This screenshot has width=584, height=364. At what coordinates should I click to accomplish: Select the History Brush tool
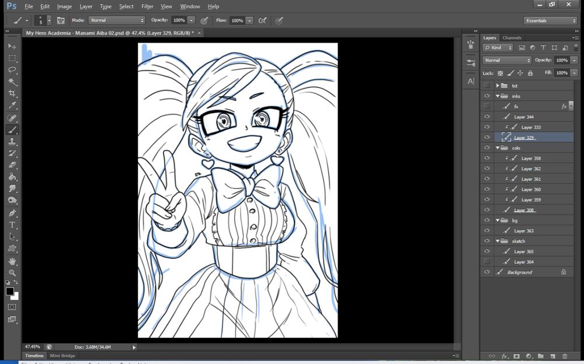click(12, 153)
